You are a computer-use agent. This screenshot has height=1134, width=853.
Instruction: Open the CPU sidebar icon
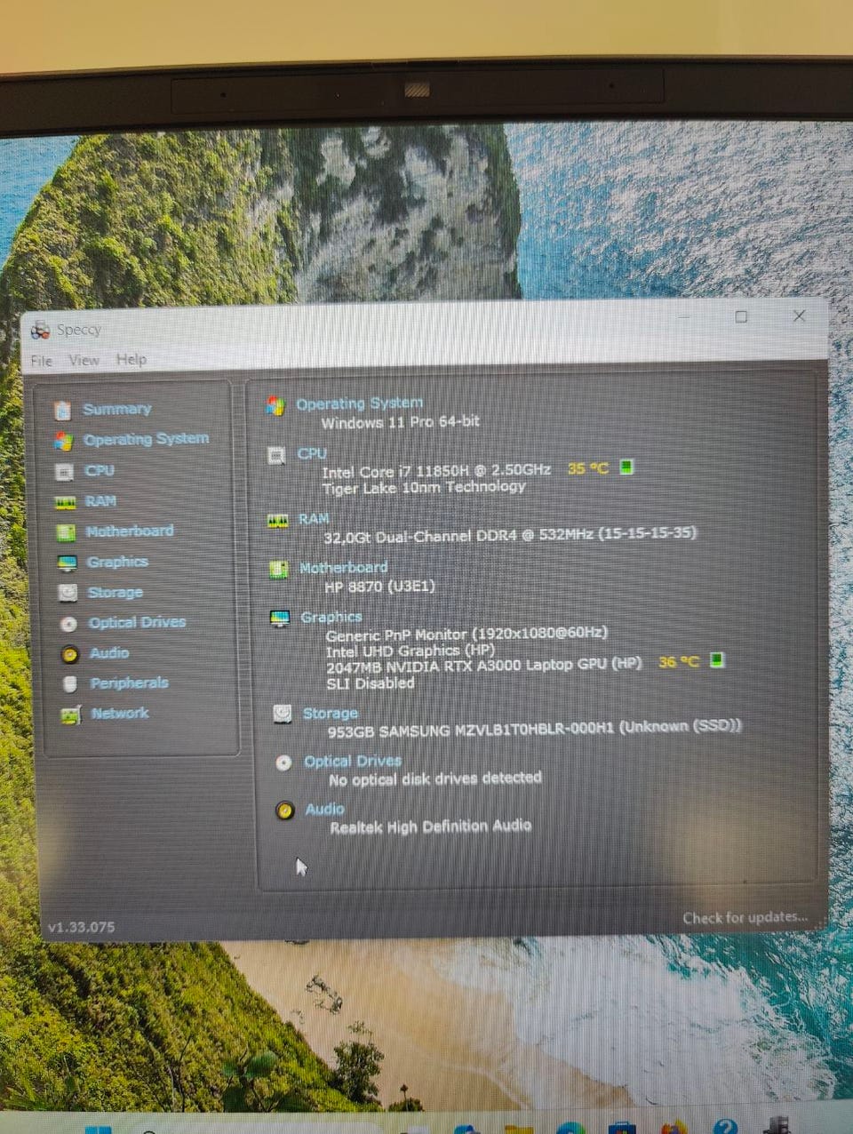[65, 472]
